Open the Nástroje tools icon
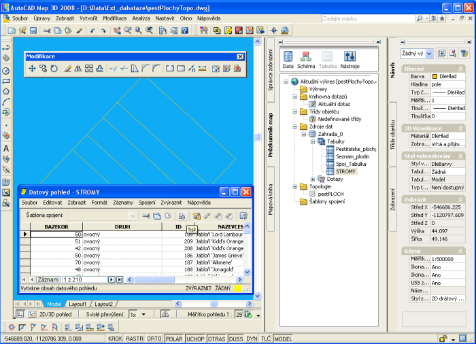This screenshot has height=344, width=476. click(350, 60)
